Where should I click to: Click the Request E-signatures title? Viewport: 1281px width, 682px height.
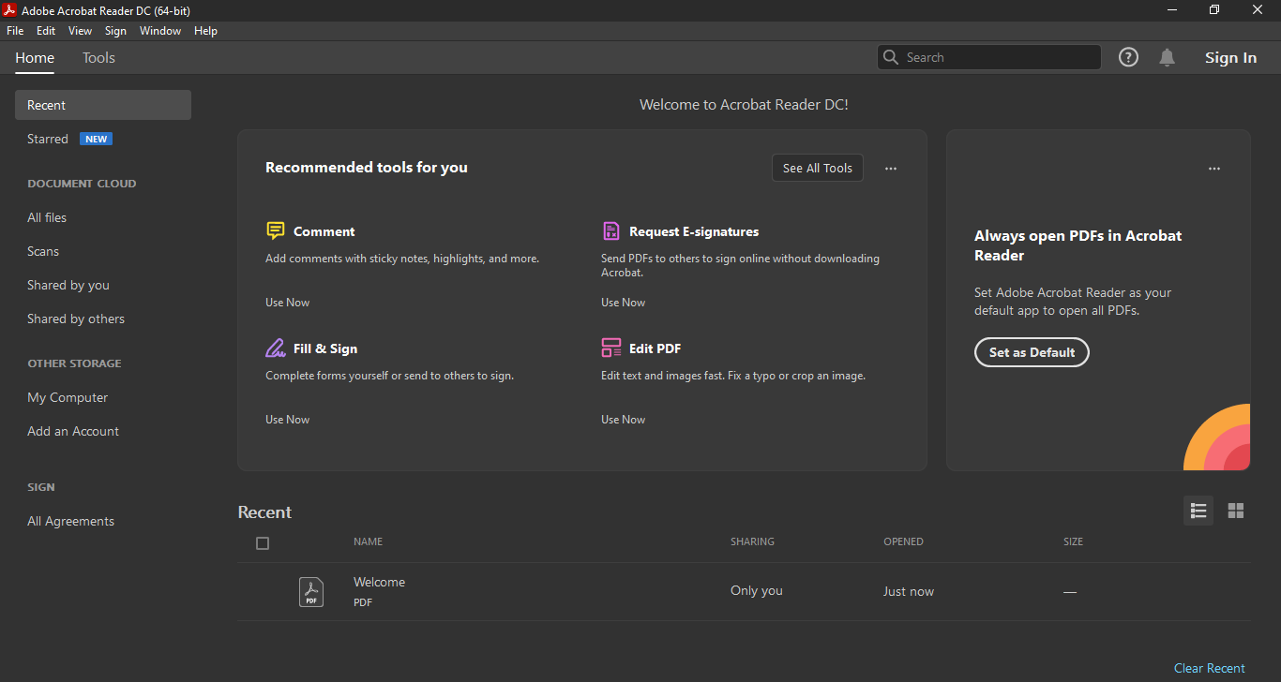click(x=694, y=231)
